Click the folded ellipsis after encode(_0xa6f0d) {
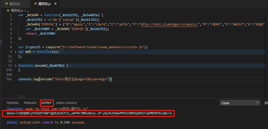The image size is (268, 129). pos(70,66)
